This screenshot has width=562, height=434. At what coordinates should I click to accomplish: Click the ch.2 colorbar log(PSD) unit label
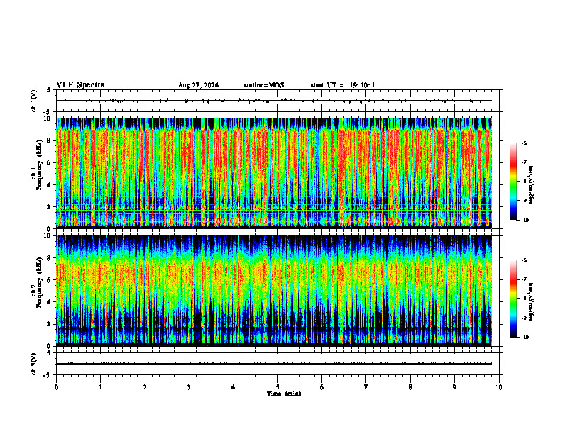pos(531,301)
